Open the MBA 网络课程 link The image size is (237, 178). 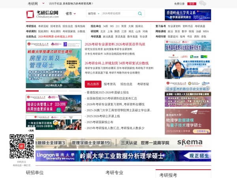click(206, 31)
